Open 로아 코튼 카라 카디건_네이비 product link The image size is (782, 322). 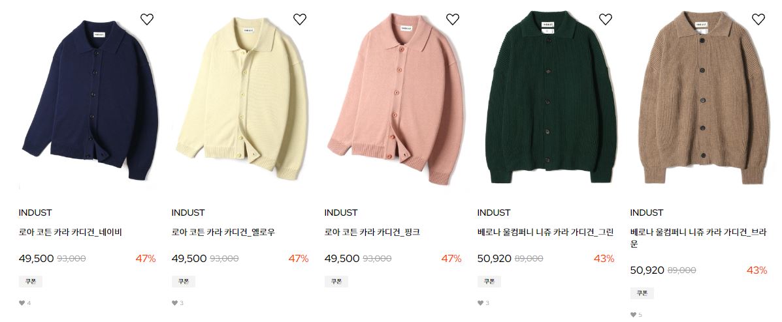coord(71,233)
